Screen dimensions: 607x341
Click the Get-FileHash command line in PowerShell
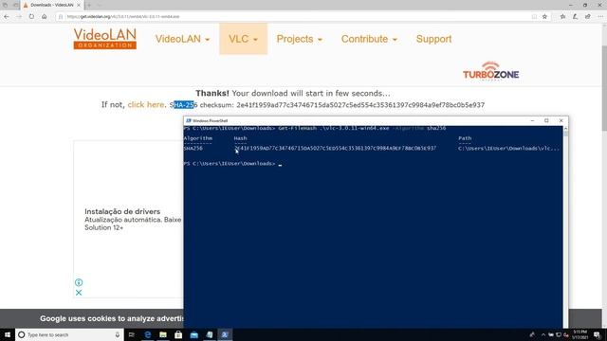(315, 128)
